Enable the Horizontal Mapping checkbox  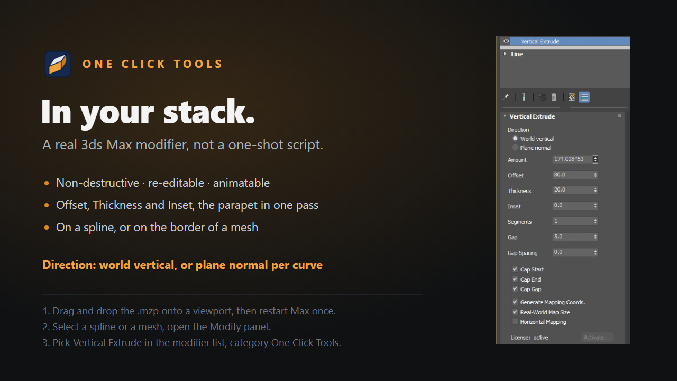click(x=515, y=321)
